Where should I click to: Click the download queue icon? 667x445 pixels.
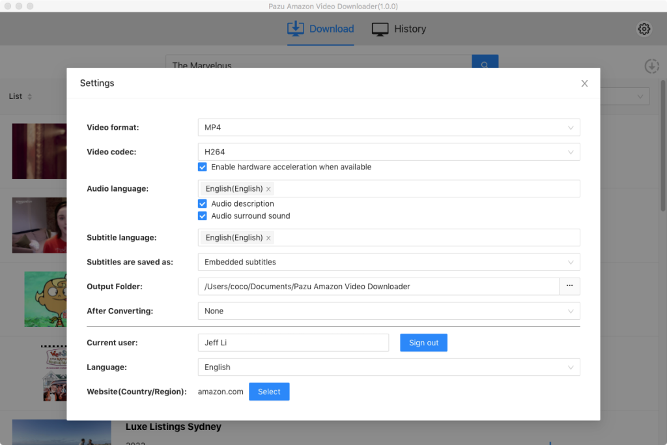651,66
